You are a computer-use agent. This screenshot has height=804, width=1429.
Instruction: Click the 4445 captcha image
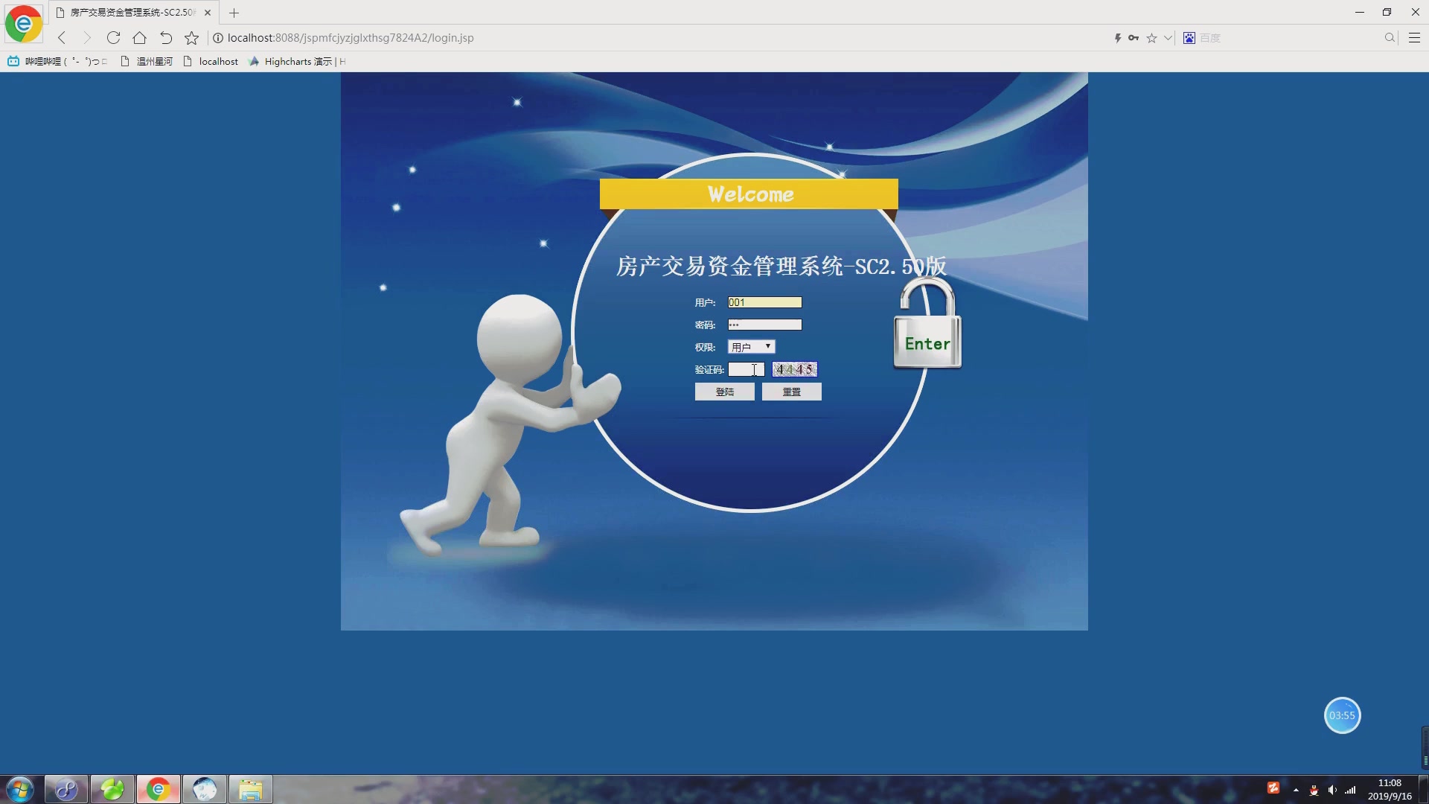(794, 369)
